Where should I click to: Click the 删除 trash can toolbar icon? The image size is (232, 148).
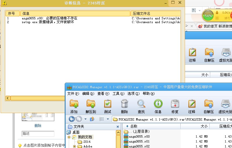(x=124, y=106)
